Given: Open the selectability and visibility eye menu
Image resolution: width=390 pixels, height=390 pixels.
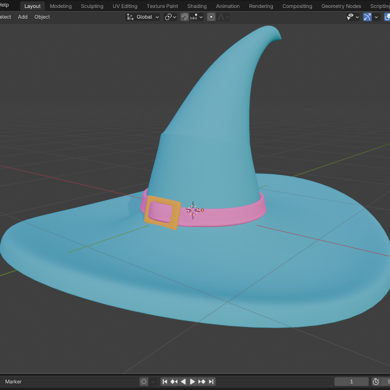Looking at the screenshot, I should pos(353,17).
